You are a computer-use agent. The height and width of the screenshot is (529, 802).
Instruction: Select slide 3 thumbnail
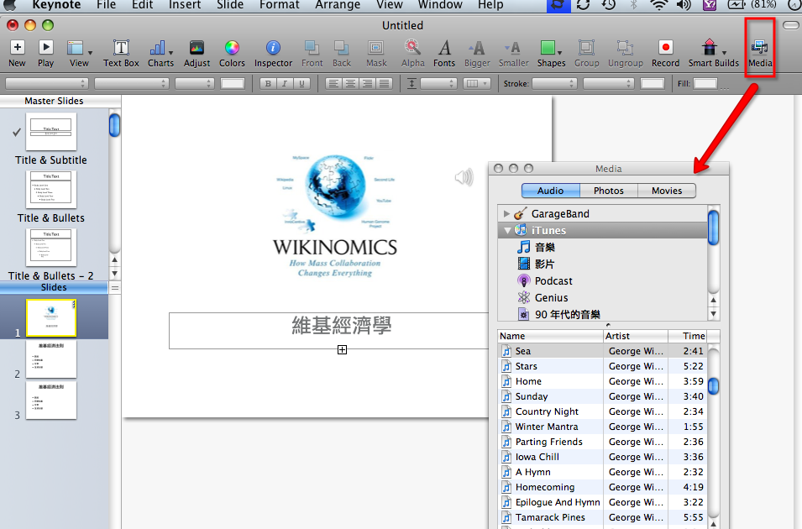(50, 400)
